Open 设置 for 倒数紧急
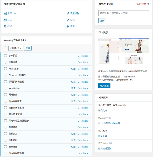This screenshot has height=157, width=153. pos(73,134)
